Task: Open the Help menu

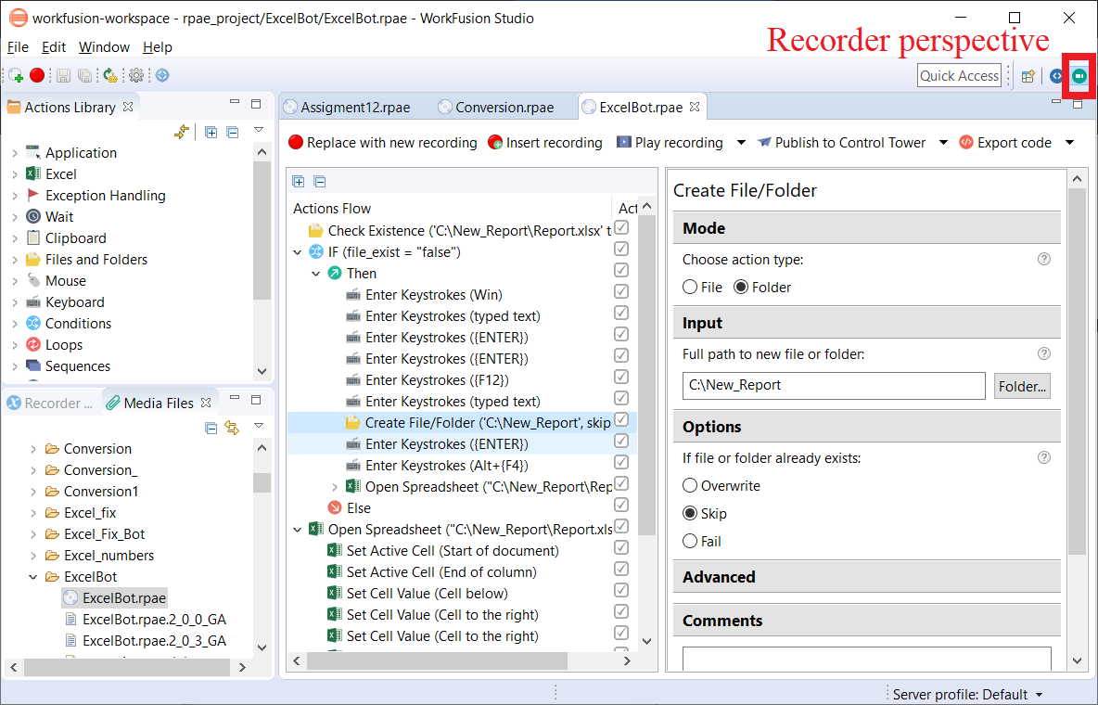Action: [158, 47]
